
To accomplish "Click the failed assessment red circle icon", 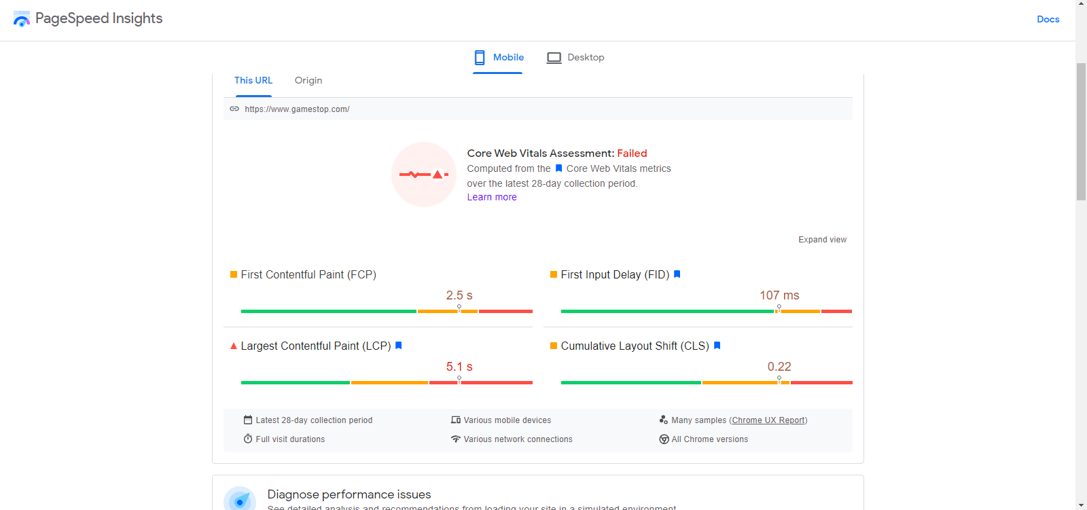I will click(424, 175).
